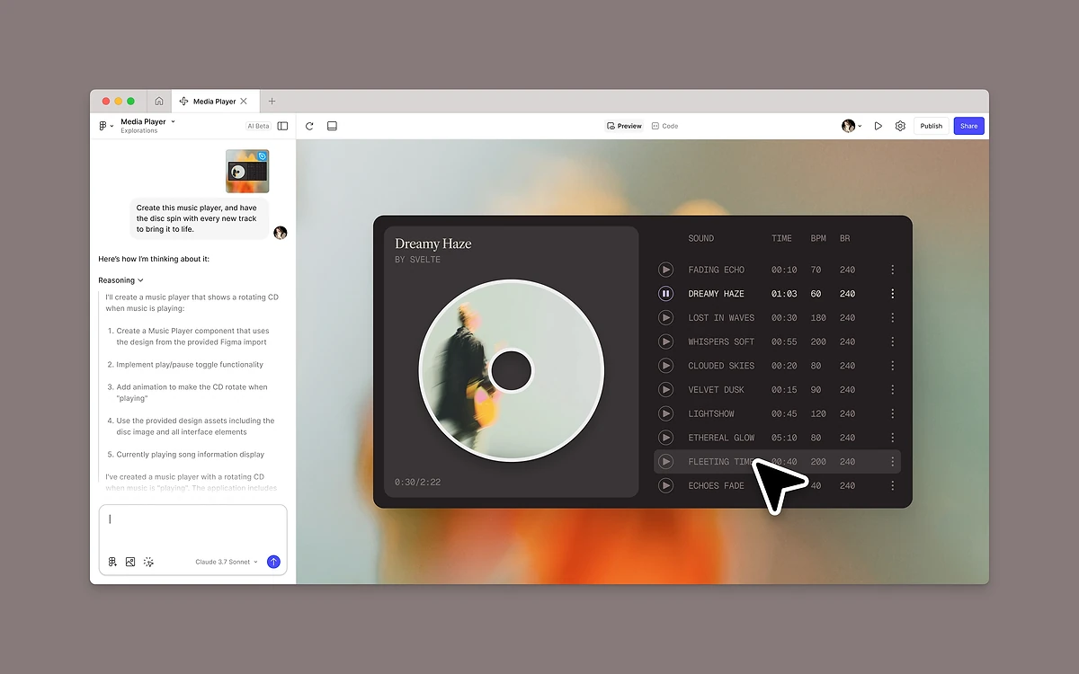Open more options for ETHEREAL GLOW
Image resolution: width=1079 pixels, height=674 pixels.
point(892,438)
